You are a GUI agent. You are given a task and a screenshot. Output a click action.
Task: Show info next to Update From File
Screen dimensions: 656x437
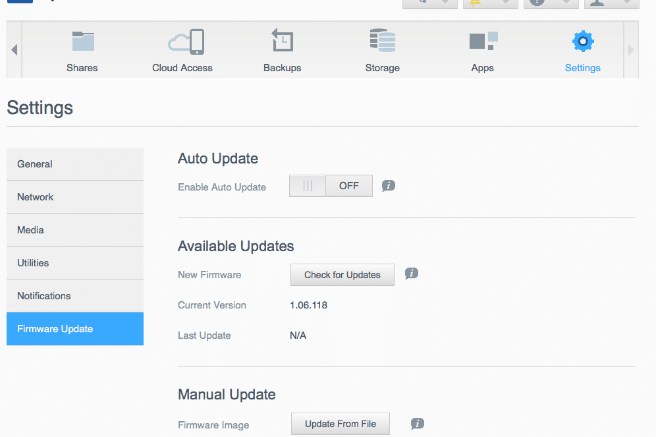coord(417,424)
